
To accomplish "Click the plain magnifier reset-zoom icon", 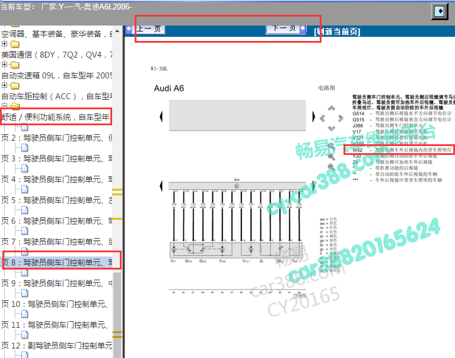I will pyautogui.click(x=331, y=146).
